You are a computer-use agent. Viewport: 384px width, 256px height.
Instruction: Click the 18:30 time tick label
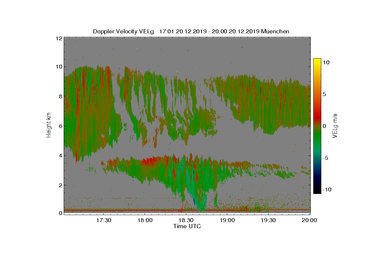click(x=186, y=220)
